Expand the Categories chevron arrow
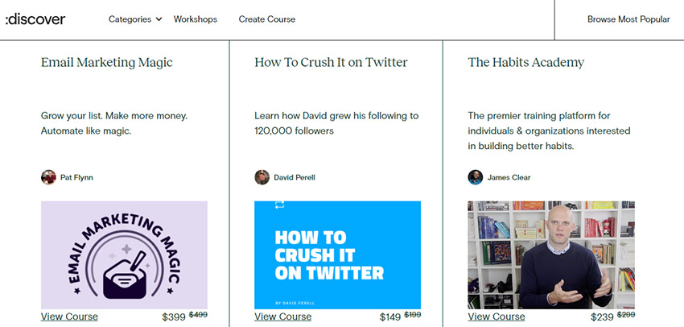Viewport: 684px width, 327px height. (159, 19)
